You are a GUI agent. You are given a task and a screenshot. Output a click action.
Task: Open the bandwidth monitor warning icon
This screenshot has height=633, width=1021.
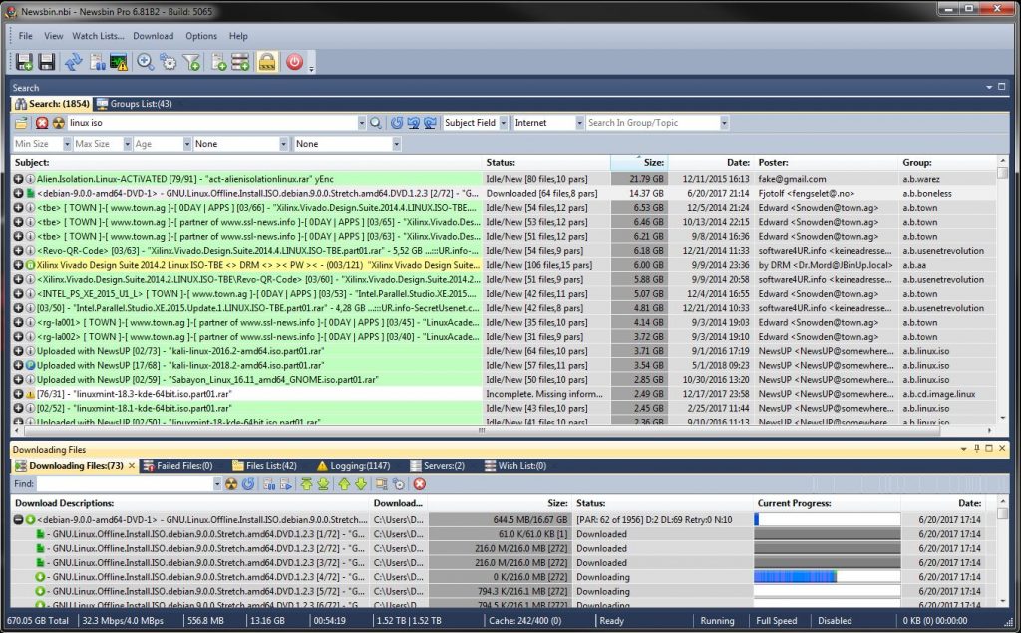point(119,62)
